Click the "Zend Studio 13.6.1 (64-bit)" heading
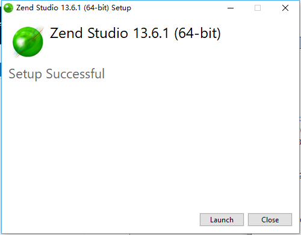The width and height of the screenshot is (301, 235). (135, 33)
